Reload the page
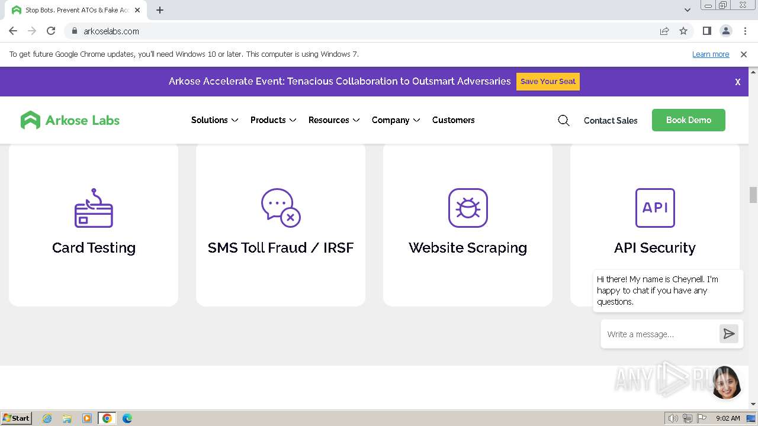This screenshot has height=426, width=758. (x=51, y=31)
